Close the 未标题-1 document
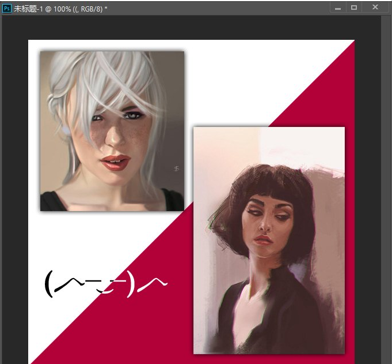392x364 pixels. click(x=375, y=7)
